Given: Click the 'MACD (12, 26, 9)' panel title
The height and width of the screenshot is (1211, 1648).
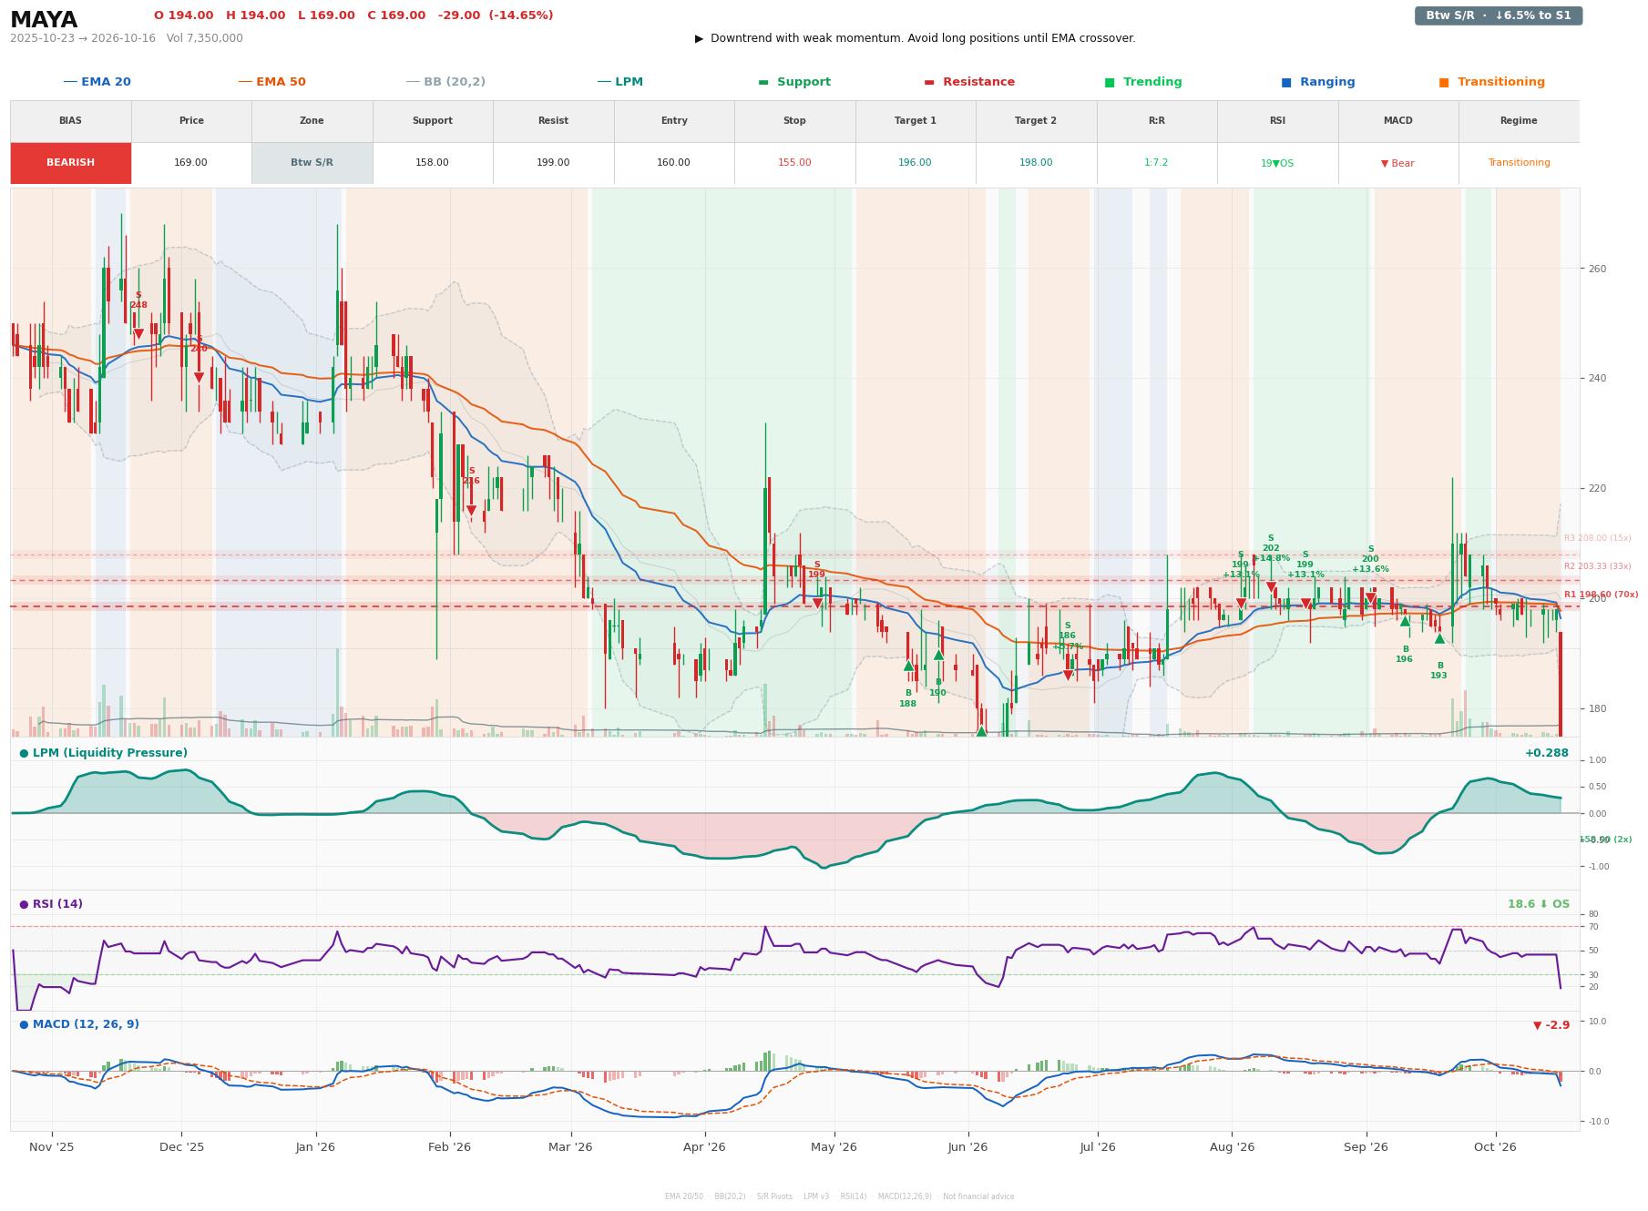Looking at the screenshot, I should (79, 1024).
